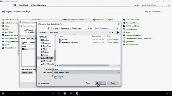Select Documents in the navigation tree
The image size is (172, 96).
click(x=46, y=43)
